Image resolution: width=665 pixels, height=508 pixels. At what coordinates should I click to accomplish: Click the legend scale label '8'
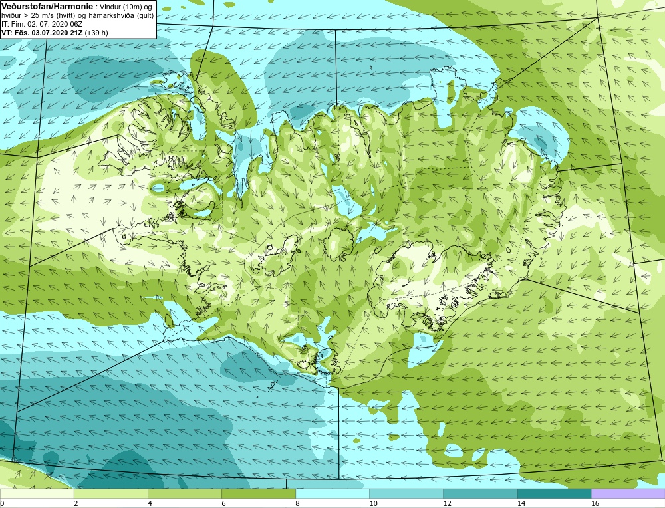click(x=298, y=503)
